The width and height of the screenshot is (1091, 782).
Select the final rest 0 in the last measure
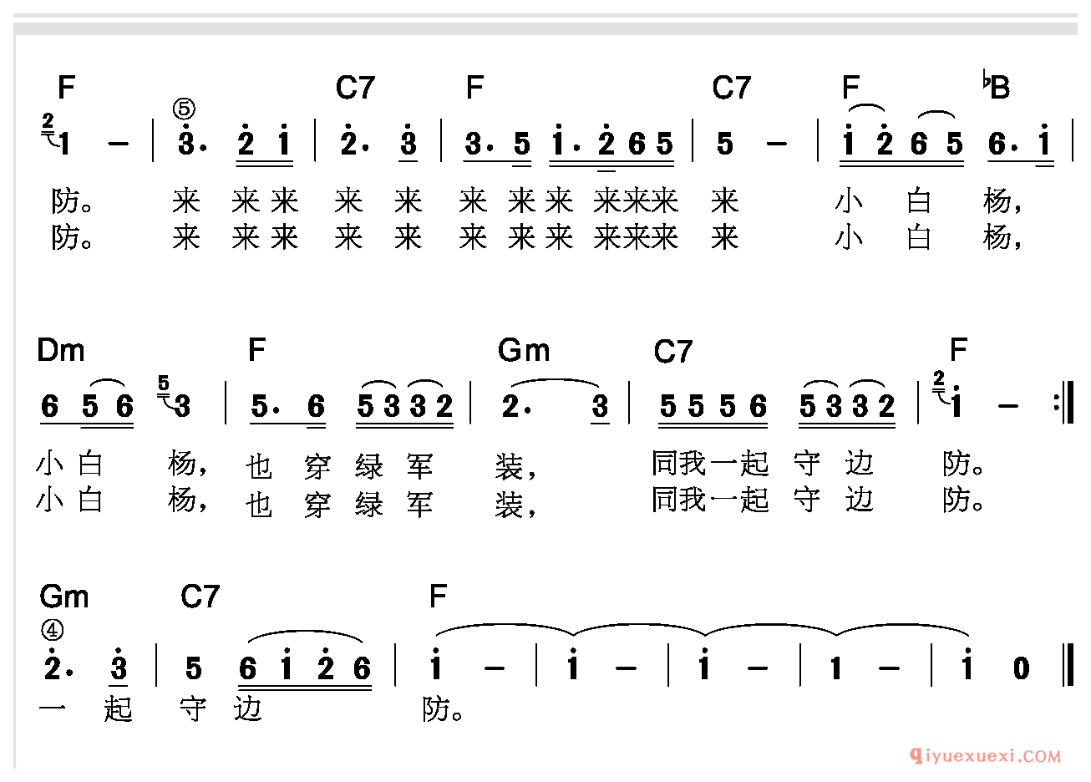1020,668
